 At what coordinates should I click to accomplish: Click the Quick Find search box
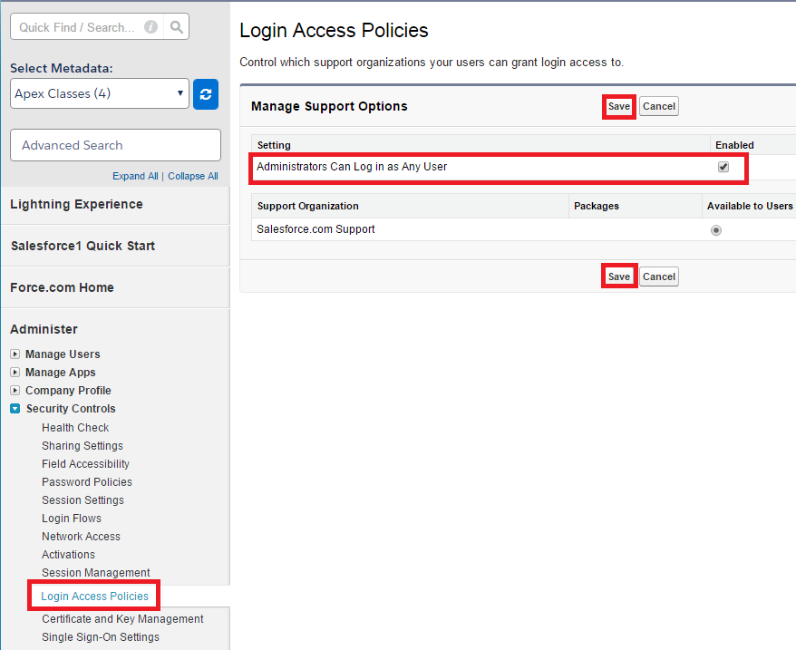[x=77, y=27]
